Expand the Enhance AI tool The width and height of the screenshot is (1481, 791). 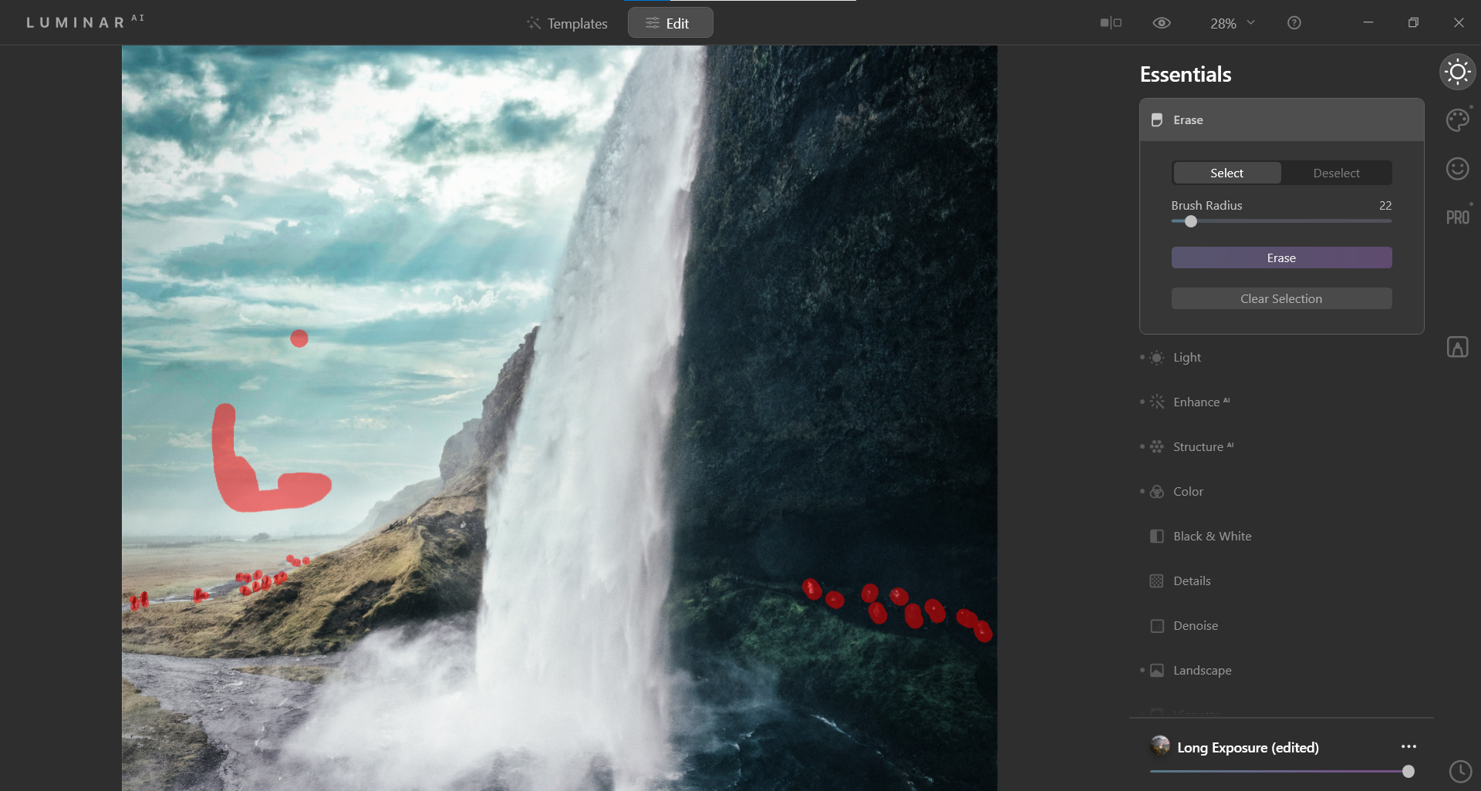[x=1281, y=402]
